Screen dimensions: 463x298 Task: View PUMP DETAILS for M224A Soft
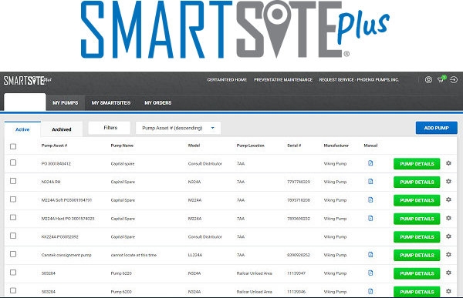(x=417, y=200)
